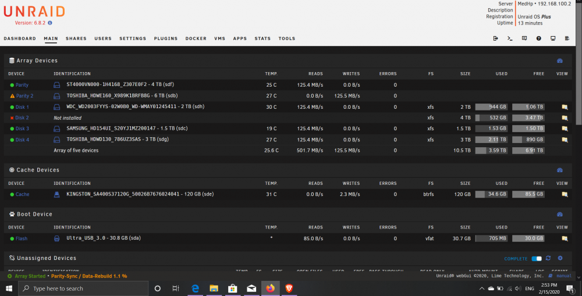Open the manual link in footer
The width and height of the screenshot is (582, 296).
click(564, 276)
